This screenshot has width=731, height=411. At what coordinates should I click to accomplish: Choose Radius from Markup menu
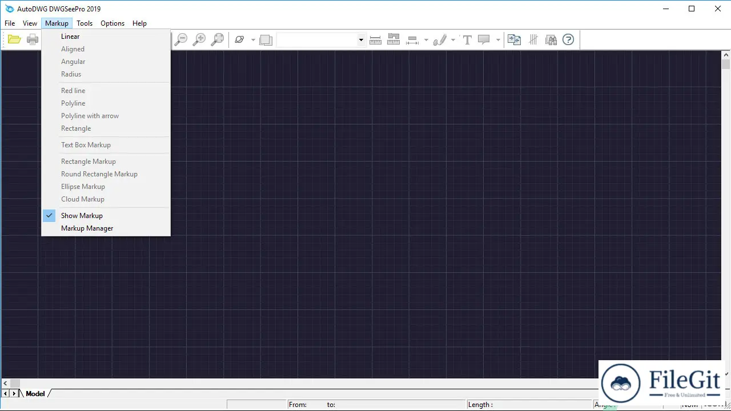point(106,74)
